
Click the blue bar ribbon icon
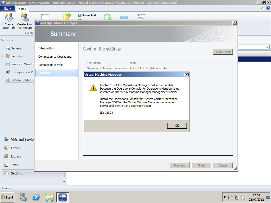point(124,17)
